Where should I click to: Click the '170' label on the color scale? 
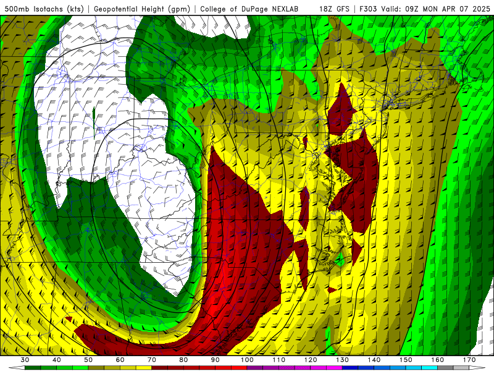pos(469,360)
